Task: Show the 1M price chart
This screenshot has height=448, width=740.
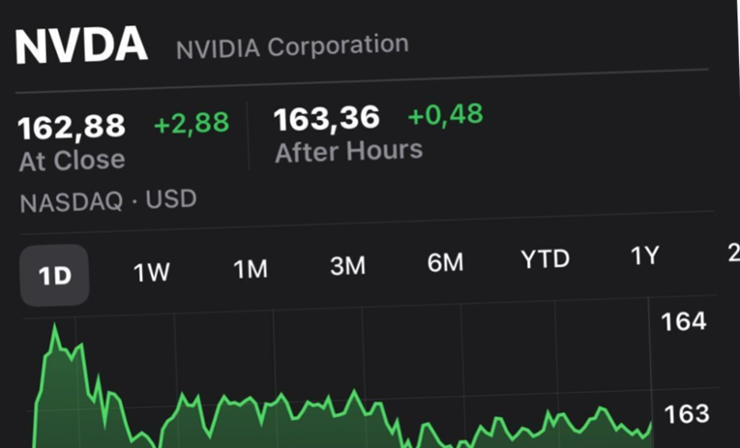Action: (x=251, y=270)
